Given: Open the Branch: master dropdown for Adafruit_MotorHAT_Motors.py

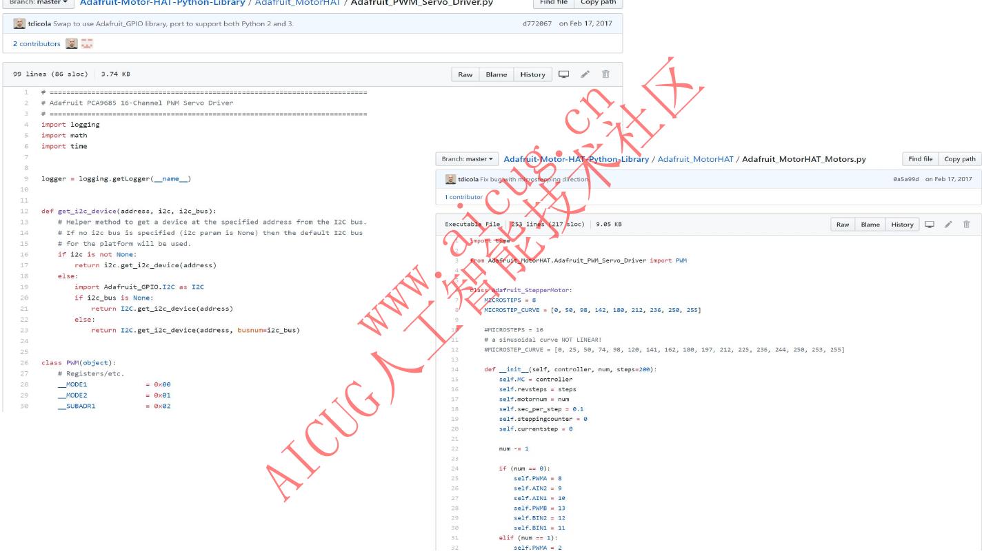Looking at the screenshot, I should coord(468,159).
